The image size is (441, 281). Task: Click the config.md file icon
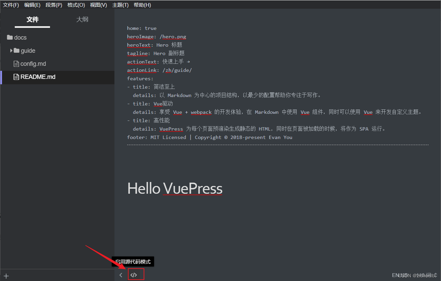pyautogui.click(x=16, y=64)
